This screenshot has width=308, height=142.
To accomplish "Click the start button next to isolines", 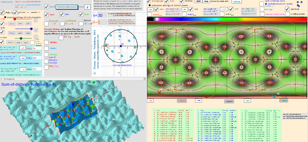I will (x=198, y=1).
